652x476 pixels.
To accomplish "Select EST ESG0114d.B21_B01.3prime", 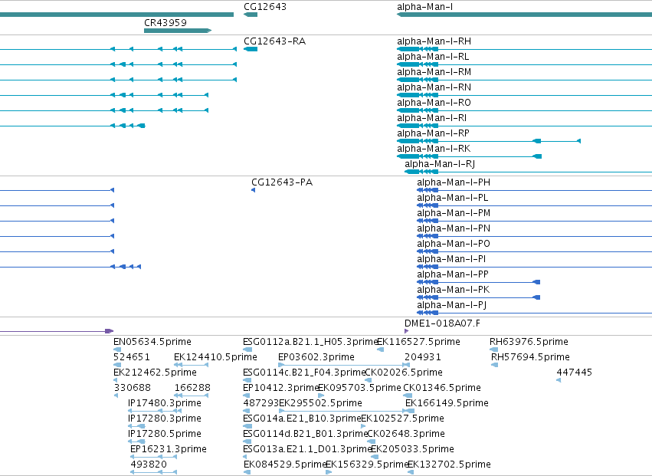I will pos(305,434).
